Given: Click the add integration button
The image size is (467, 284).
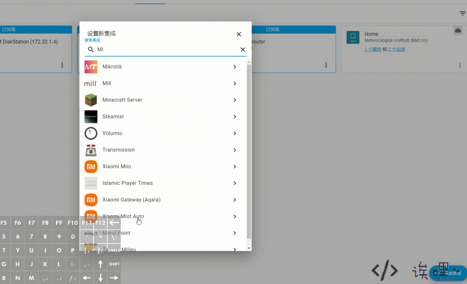Looking at the screenshot, I should (x=448, y=273).
